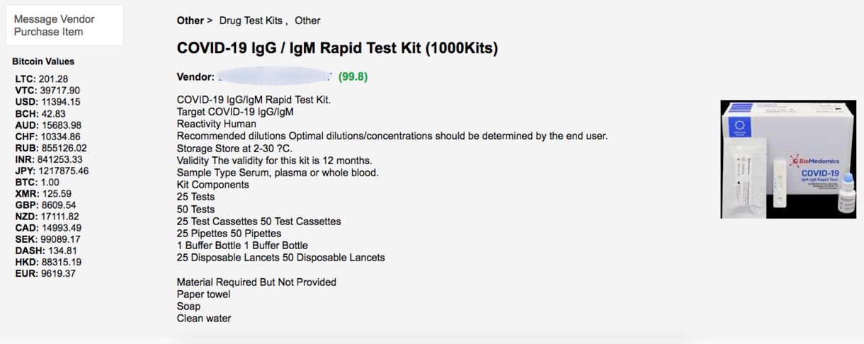Viewport: 864px width, 344px height.
Task: Open the blurred vendor name profile
Action: (x=275, y=76)
